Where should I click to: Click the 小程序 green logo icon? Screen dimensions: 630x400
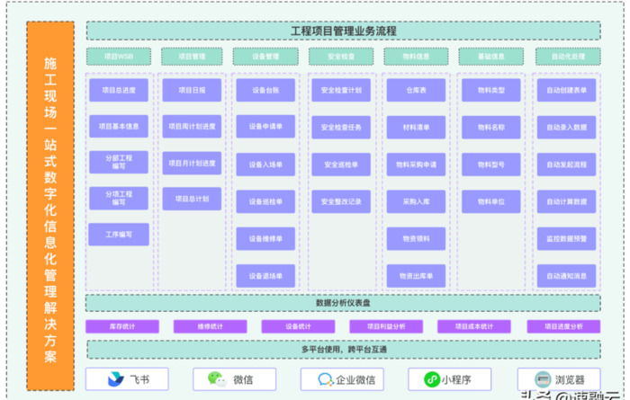pos(432,379)
